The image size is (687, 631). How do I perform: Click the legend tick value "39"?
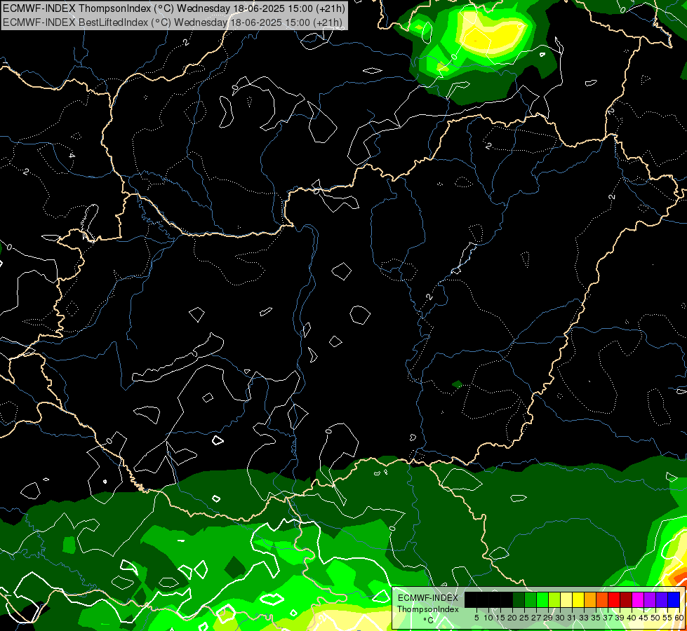coord(620,618)
